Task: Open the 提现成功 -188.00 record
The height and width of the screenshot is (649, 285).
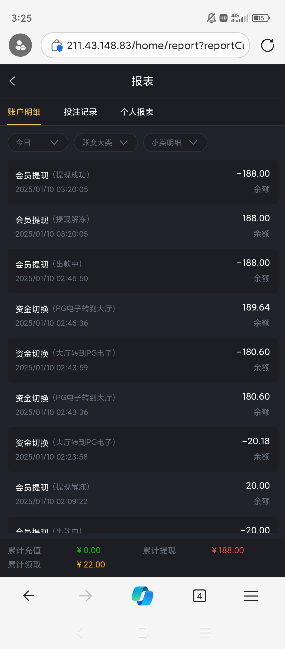Action: 142,182
